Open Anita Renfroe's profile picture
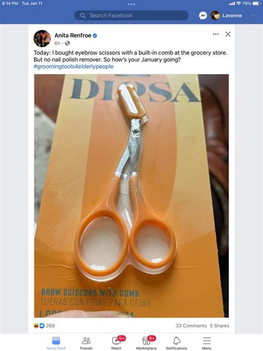Image resolution: width=263 pixels, height=351 pixels. pos(42,38)
